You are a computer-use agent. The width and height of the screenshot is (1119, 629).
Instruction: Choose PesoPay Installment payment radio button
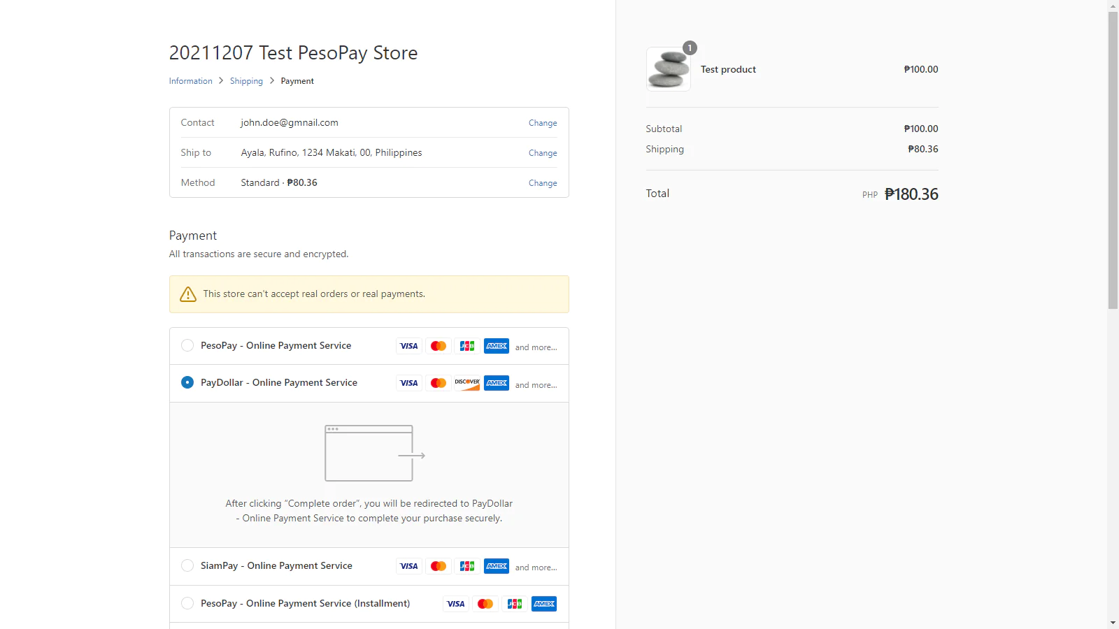187,603
